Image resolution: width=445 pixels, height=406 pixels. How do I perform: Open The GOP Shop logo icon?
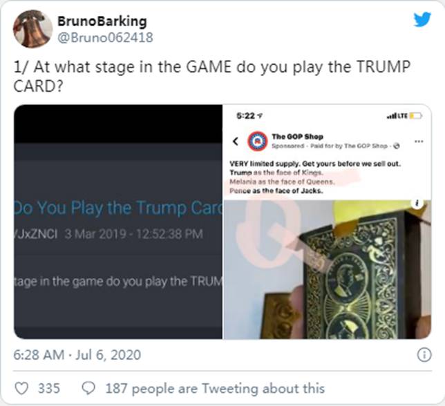(258, 141)
